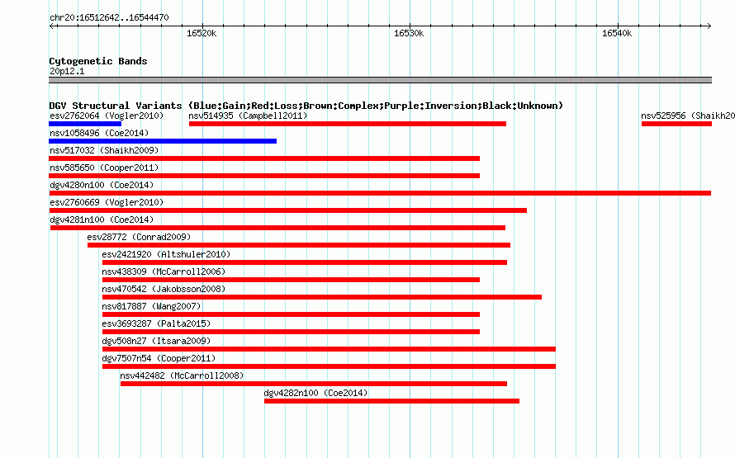Open esv2421920 (Altshuler2010) label

[x=166, y=254]
